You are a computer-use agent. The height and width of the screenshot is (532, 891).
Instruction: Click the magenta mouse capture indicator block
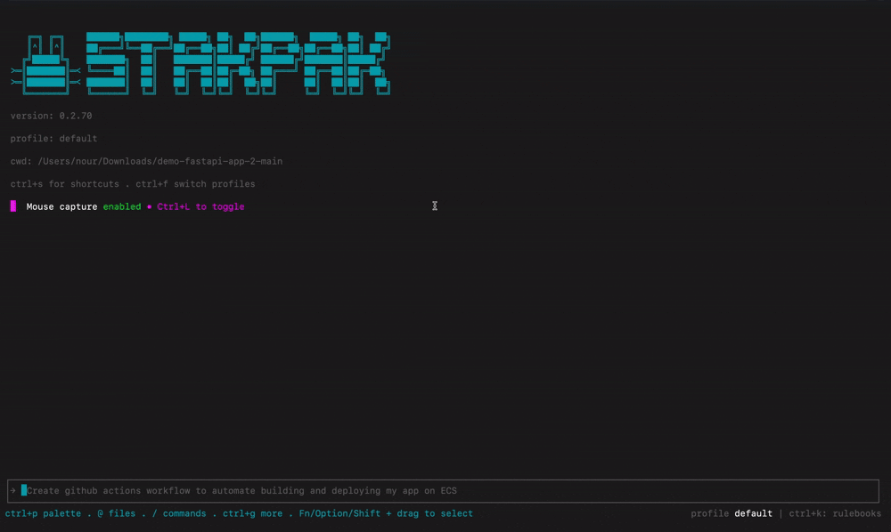[12, 206]
